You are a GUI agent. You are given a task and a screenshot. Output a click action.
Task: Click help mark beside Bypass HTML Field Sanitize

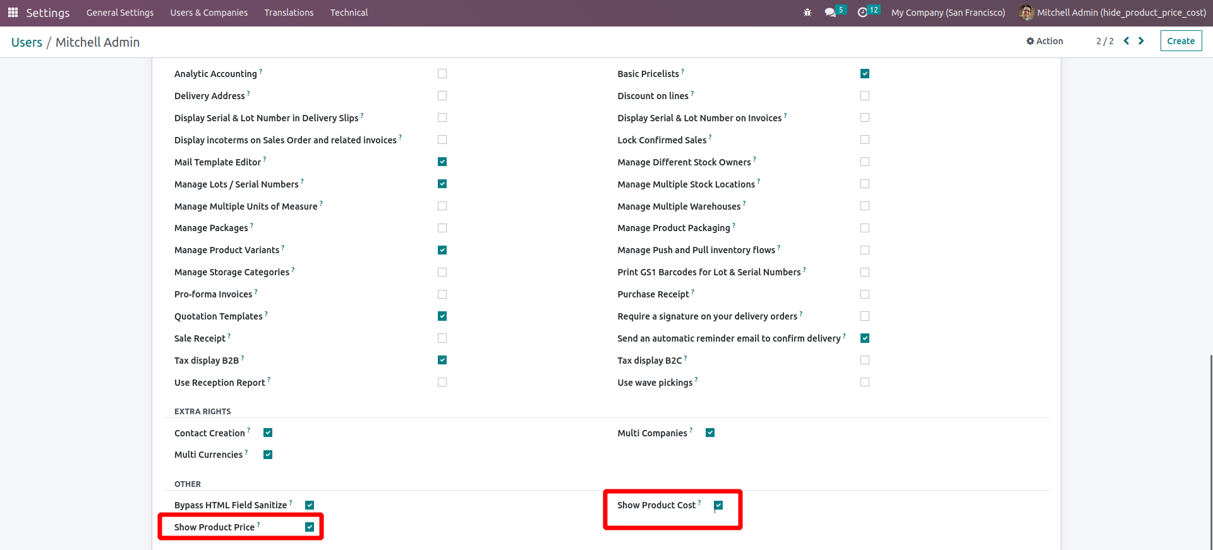291,503
